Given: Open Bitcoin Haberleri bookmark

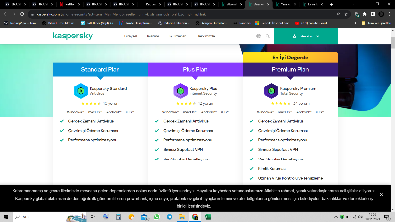Looking at the screenshot, I should pos(174,23).
